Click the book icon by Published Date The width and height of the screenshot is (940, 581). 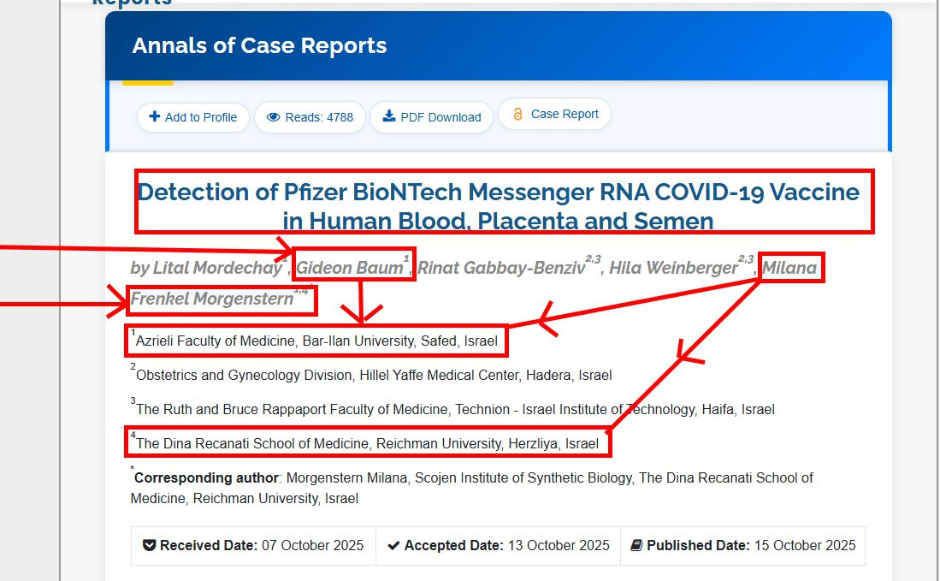point(636,546)
